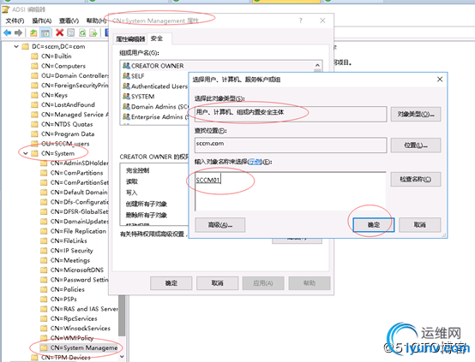Click the tree vertical scrollbar thumb
The image size is (475, 362).
122,316
